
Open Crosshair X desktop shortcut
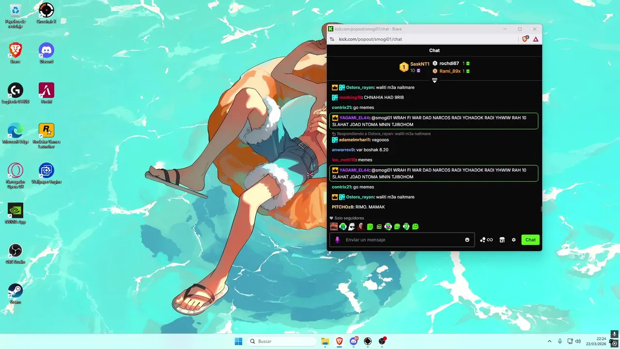click(46, 13)
